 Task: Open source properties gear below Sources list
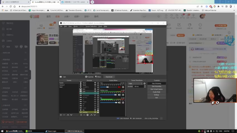[87, 115]
